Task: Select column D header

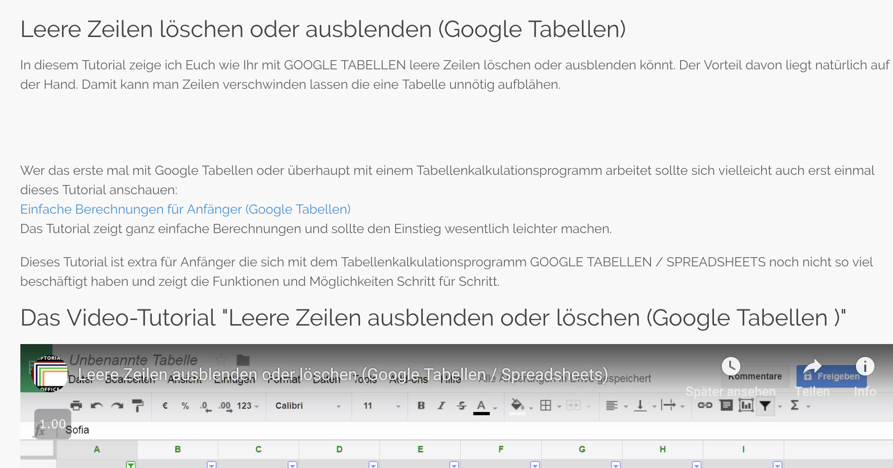Action: [x=339, y=449]
